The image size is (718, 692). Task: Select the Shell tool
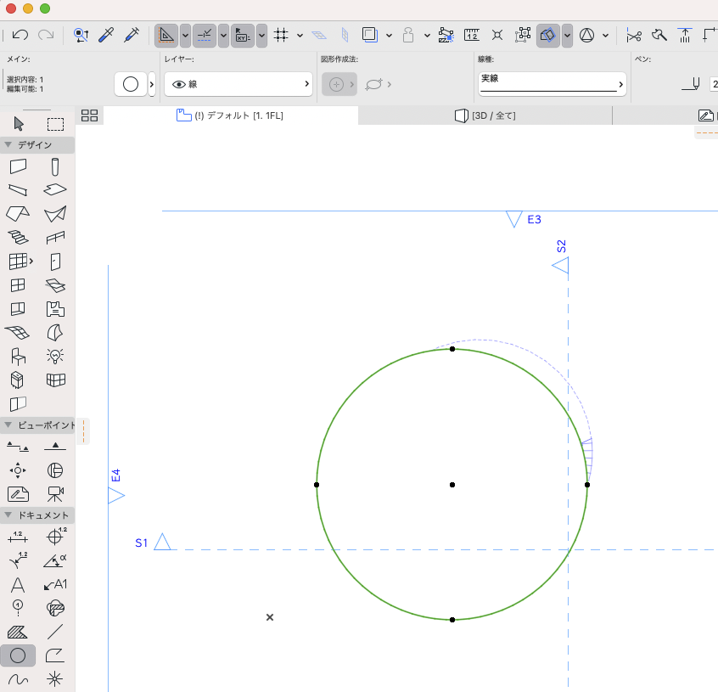pyautogui.click(x=55, y=214)
